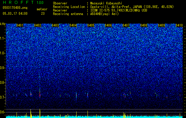Click the receiver info ICOM IC-575
The width and height of the screenshot is (186, 118).
(x=100, y=10)
